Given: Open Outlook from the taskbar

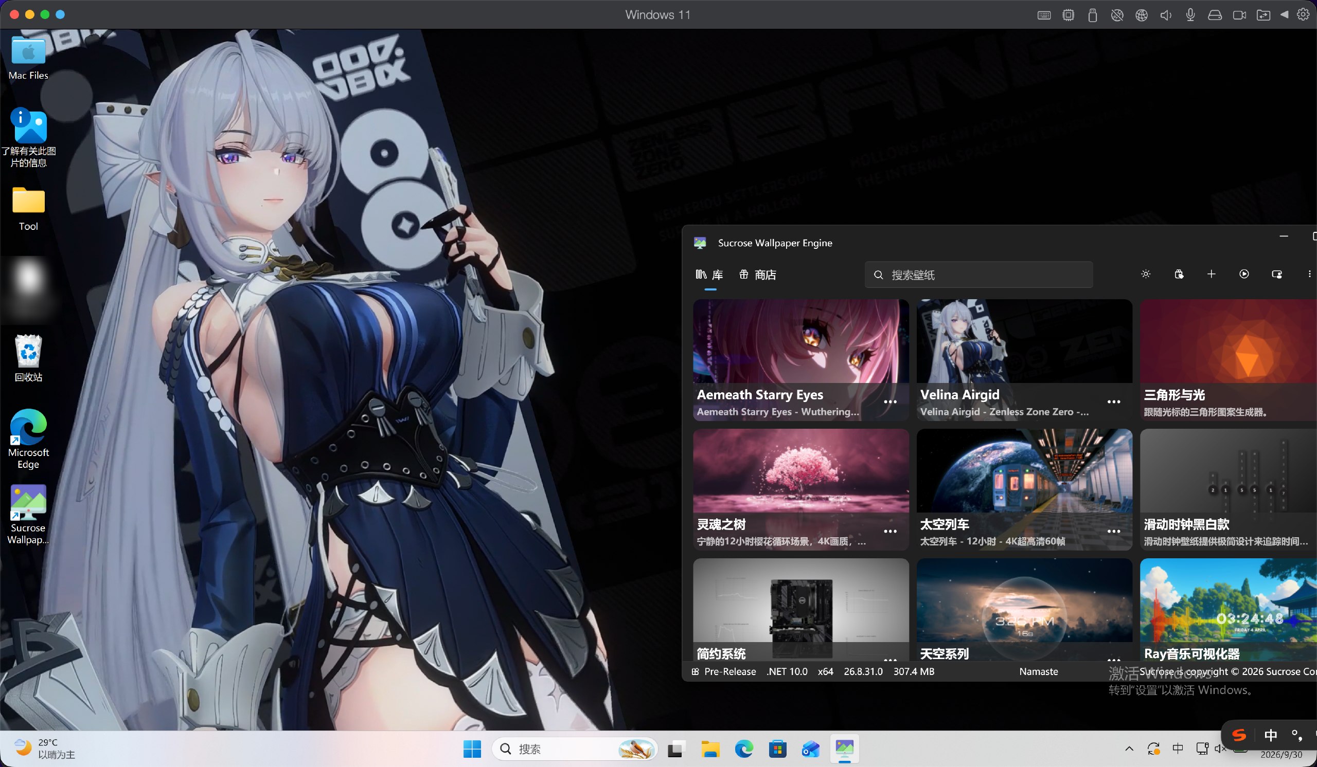Looking at the screenshot, I should [811, 749].
